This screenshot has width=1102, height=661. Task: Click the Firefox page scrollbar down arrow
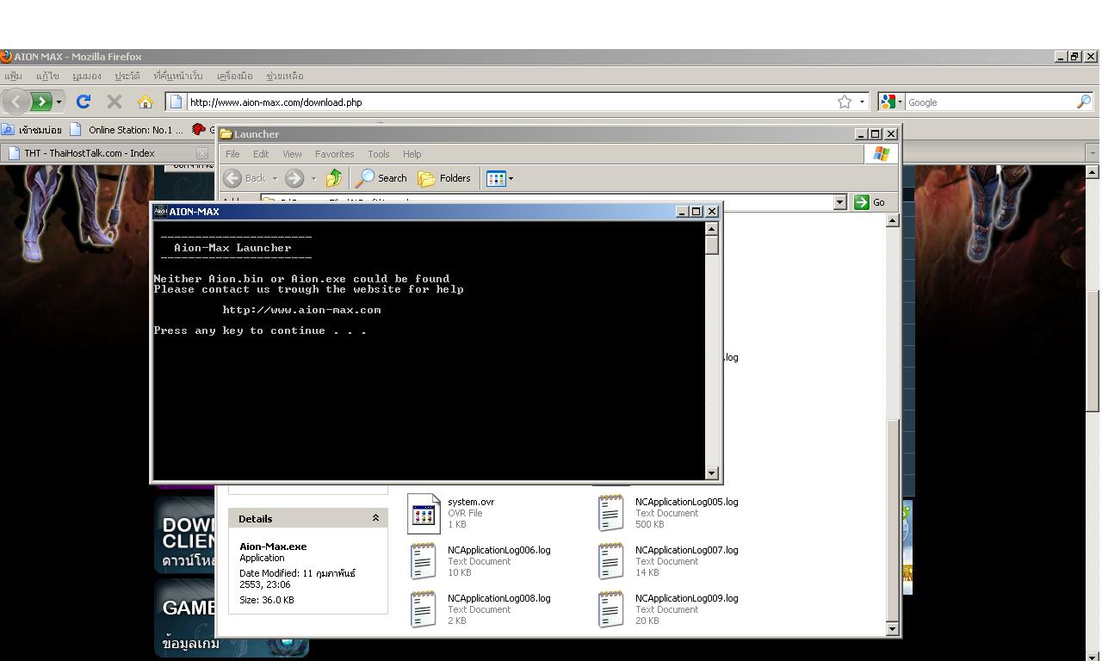[x=1093, y=656]
